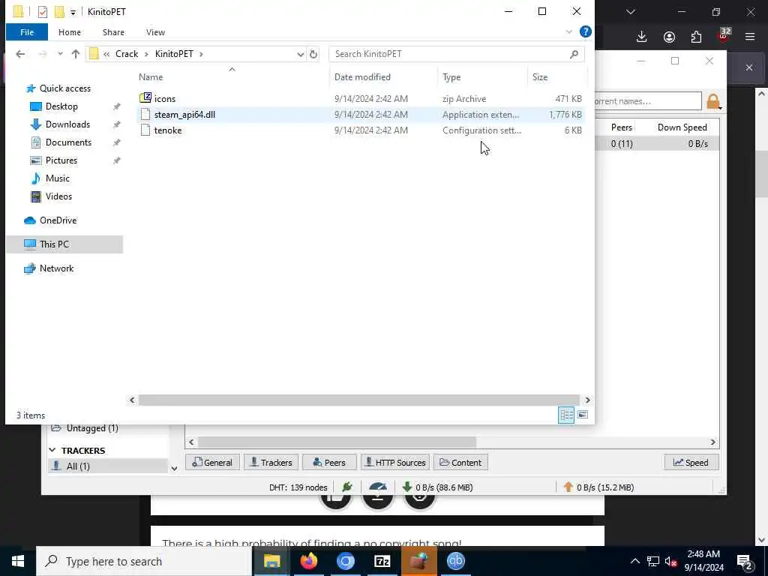Show hidden system tray icons
Image resolution: width=768 pixels, height=576 pixels.
coord(634,561)
